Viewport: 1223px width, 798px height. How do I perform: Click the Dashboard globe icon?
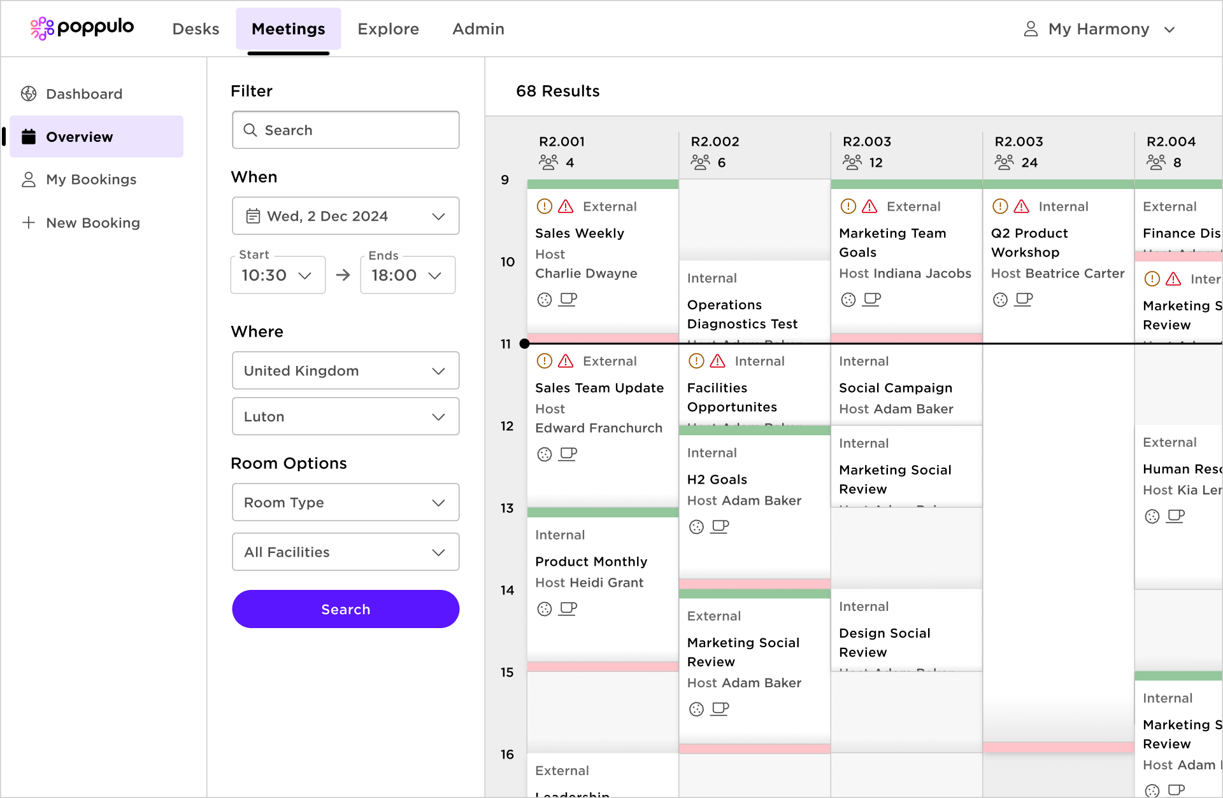[x=29, y=94]
